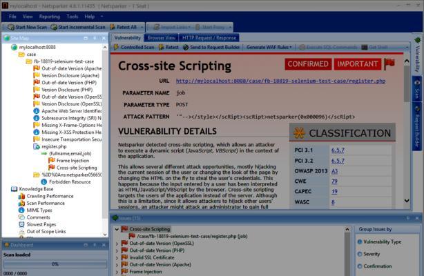This screenshot has height=276, width=424.
Task: Click the info icon for Apache Web Server Identified
Action: (x=37, y=111)
